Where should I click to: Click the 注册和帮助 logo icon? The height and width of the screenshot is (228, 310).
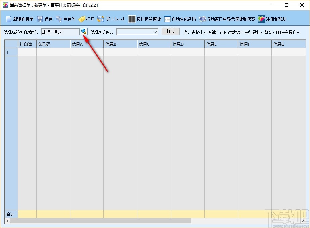pos(261,19)
